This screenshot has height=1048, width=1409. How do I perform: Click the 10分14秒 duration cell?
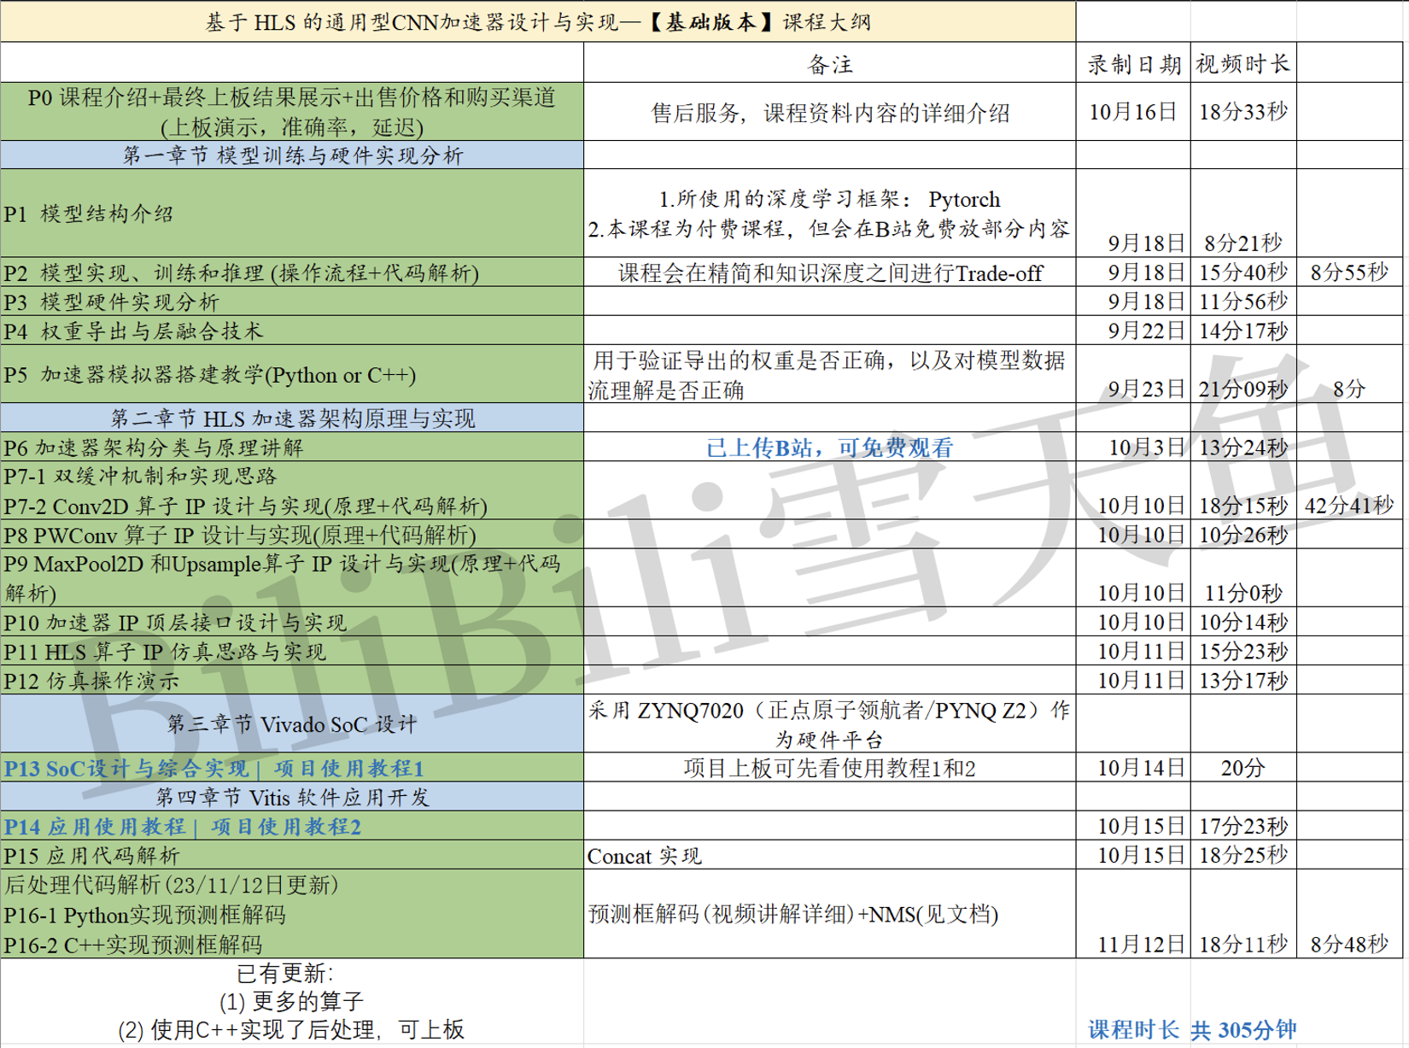click(x=1243, y=622)
